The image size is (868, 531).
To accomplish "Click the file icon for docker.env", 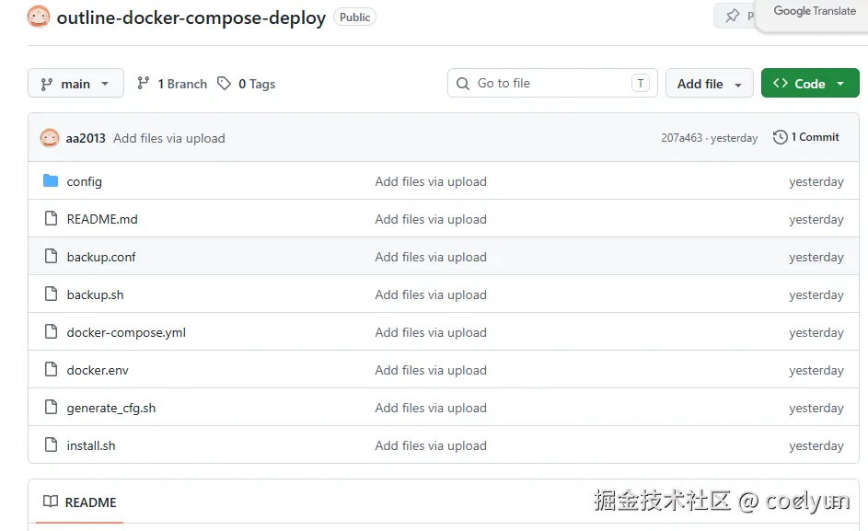I will pos(51,369).
